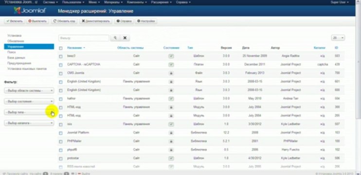Toggle the enabled status icon for beez3
This screenshot has height=175, width=361.
(x=171, y=56)
